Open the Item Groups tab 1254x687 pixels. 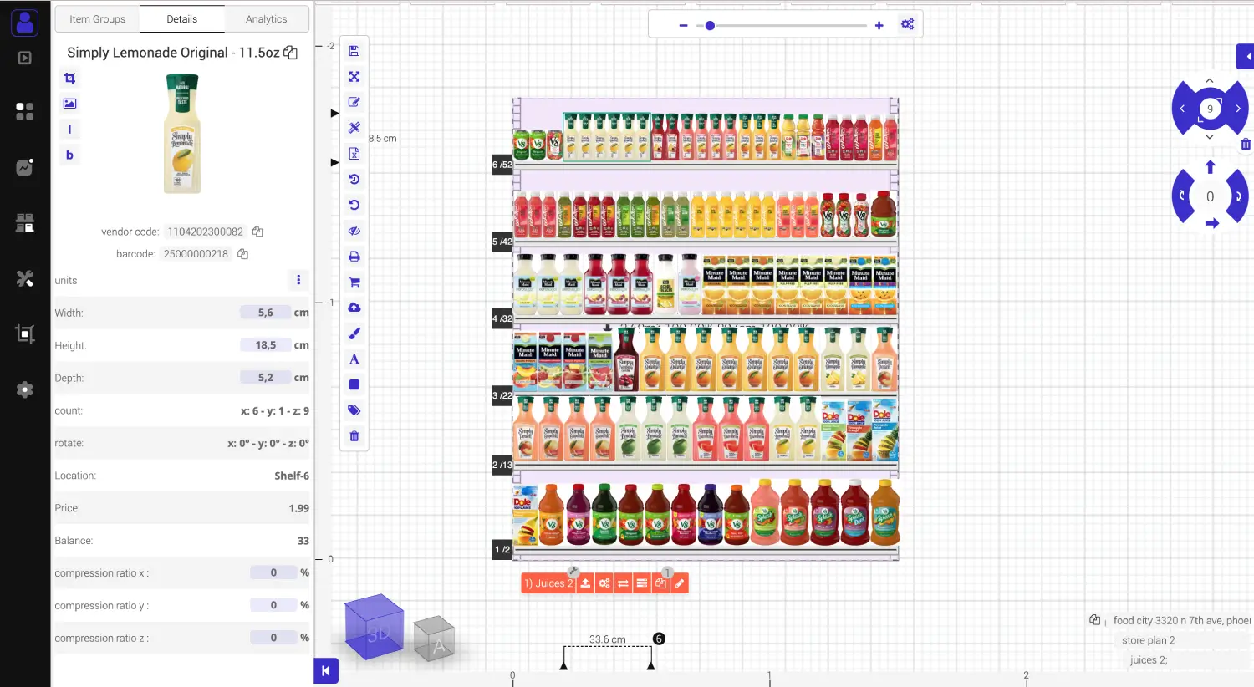pos(96,18)
